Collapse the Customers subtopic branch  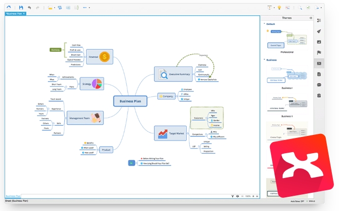point(207,118)
